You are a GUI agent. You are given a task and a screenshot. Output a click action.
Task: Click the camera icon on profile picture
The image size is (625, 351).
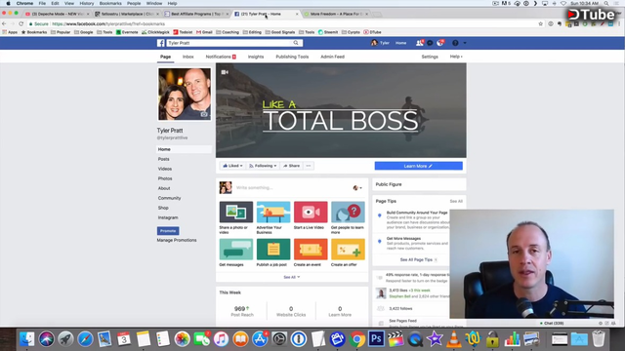click(x=204, y=114)
